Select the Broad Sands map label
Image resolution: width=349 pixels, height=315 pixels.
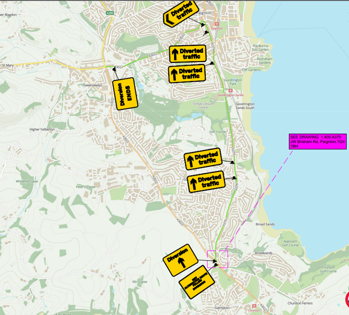265,224
